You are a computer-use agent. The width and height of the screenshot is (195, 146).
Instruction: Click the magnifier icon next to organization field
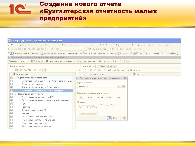(124, 86)
